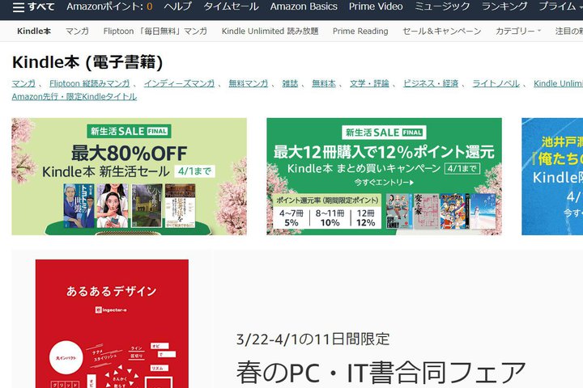
Task: Click the 無料本 link
Action: point(323,83)
